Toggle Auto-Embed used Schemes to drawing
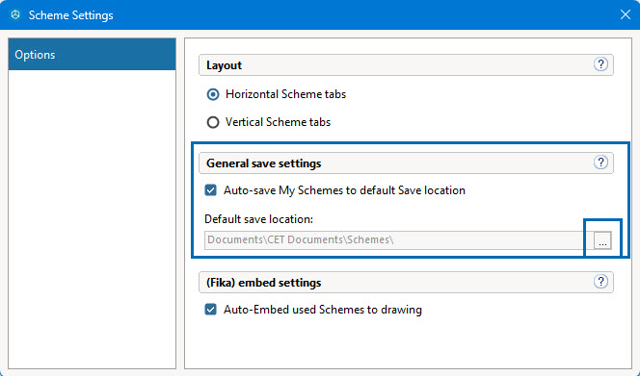640x376 pixels. pos(211,310)
